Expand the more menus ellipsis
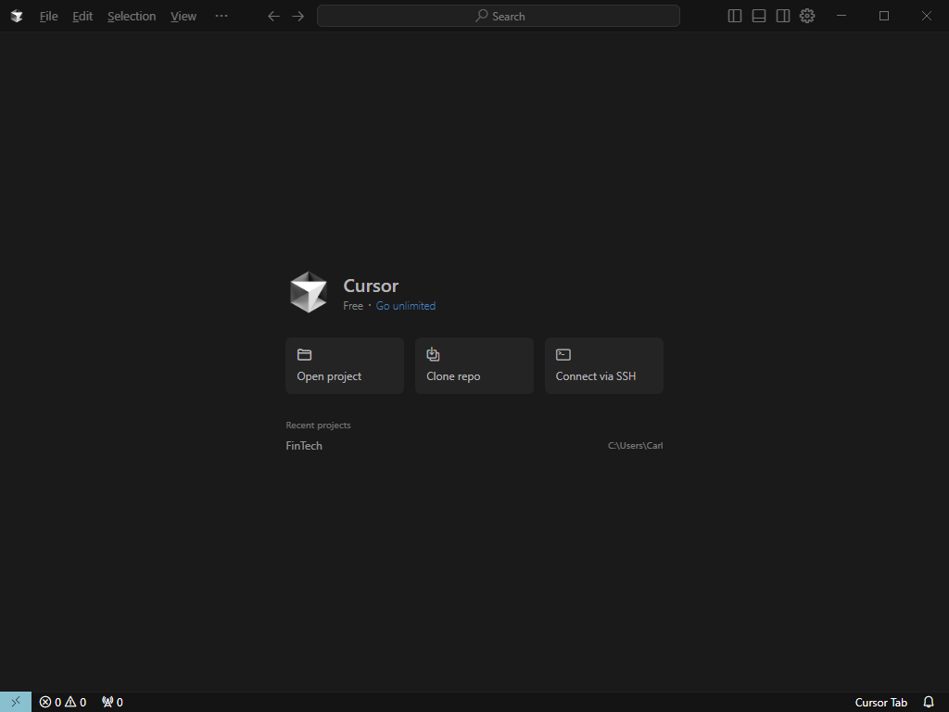The width and height of the screenshot is (949, 712). point(221,16)
